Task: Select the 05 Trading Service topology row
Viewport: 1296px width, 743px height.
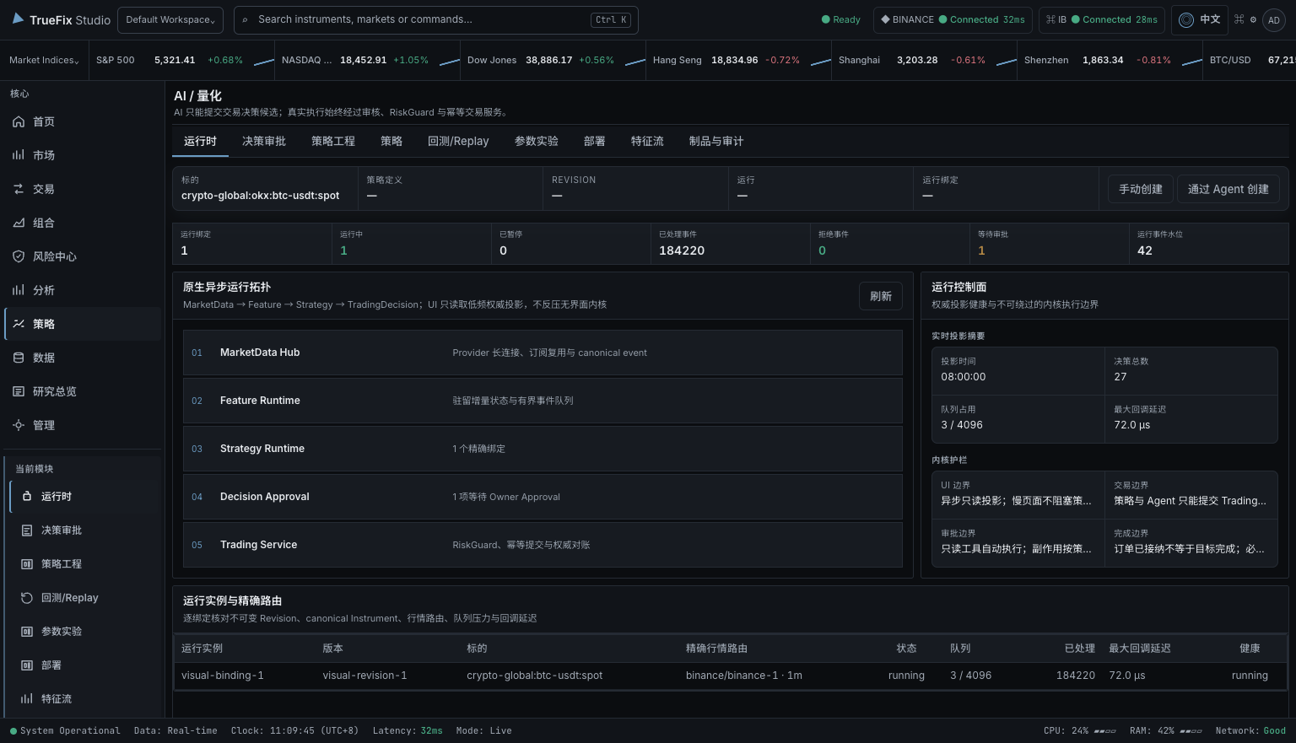Action: click(x=543, y=545)
